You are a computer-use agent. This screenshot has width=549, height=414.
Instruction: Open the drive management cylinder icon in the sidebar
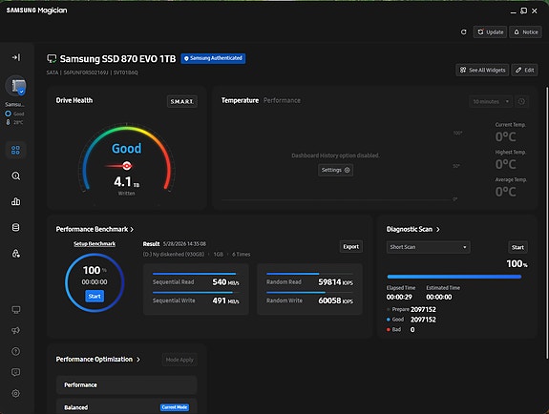coord(16,227)
